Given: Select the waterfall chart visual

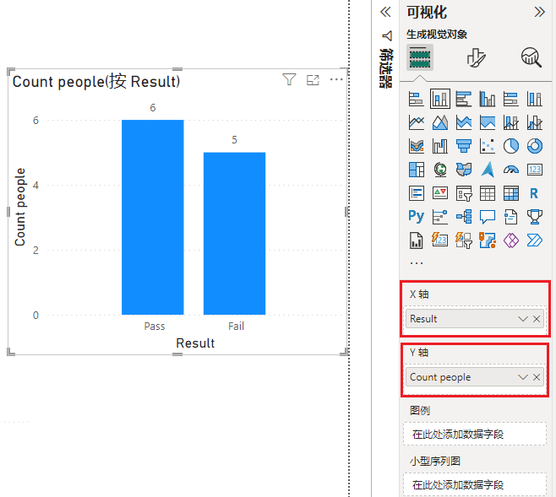Looking at the screenshot, I should point(440,146).
